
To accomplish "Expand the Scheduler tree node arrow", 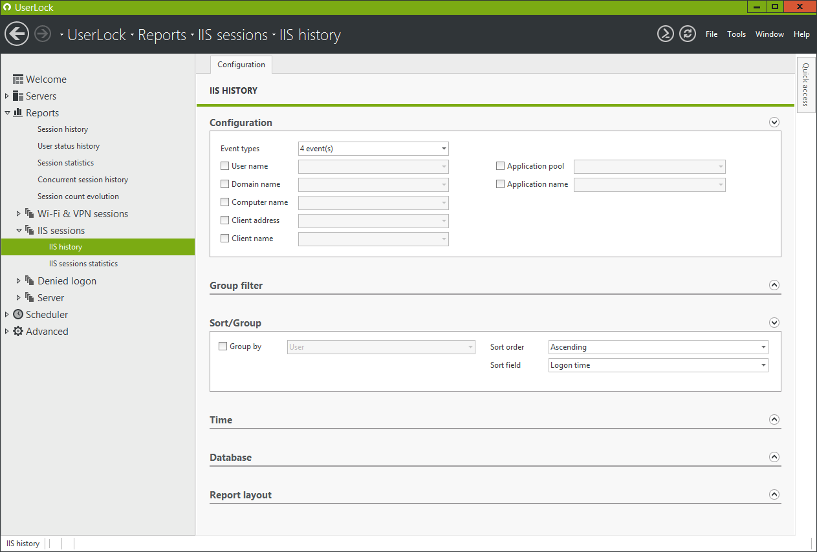I will (x=7, y=315).
